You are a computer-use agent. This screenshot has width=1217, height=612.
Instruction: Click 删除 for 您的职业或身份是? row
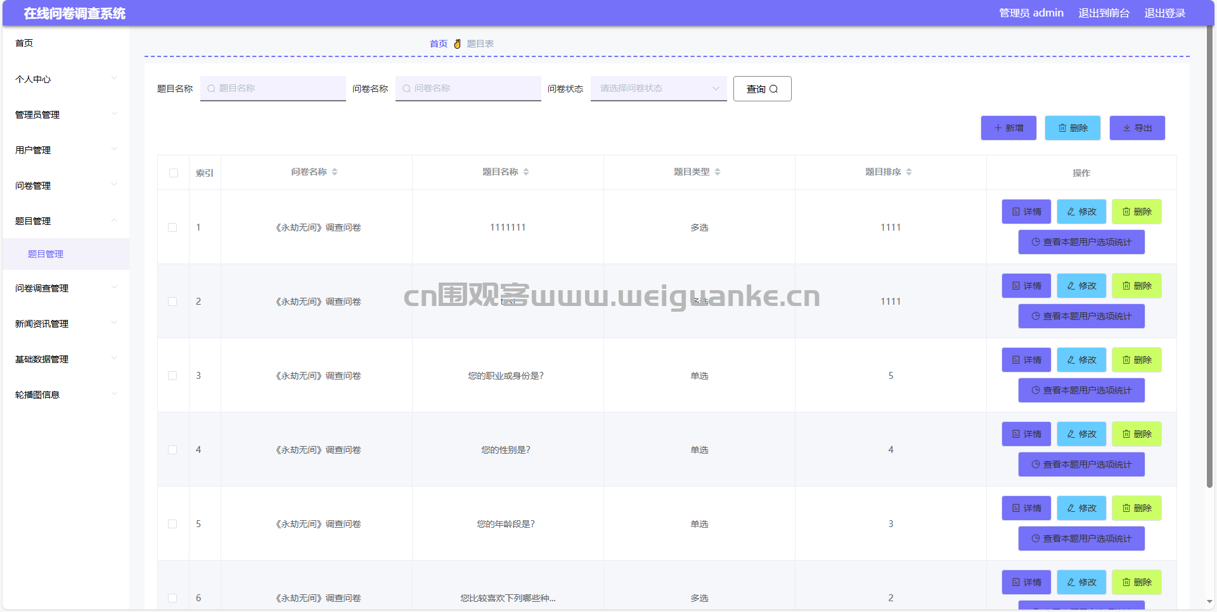tap(1137, 360)
